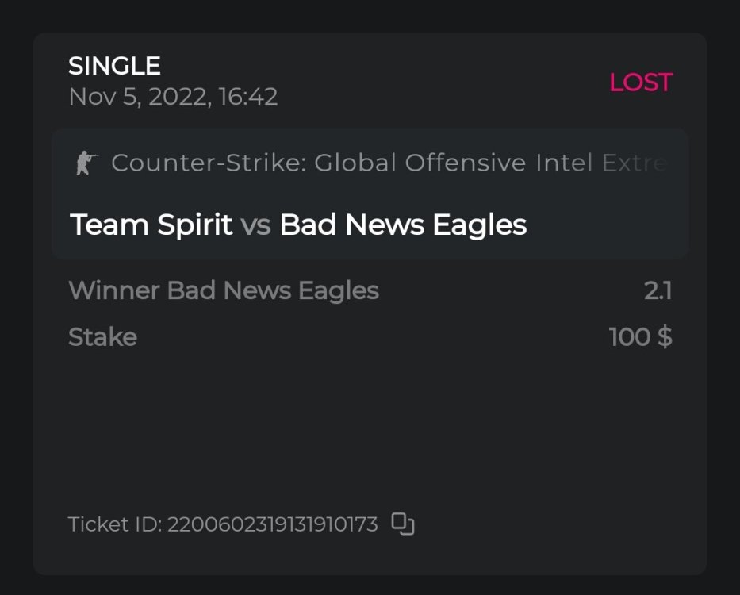Click the Ticket ID number text
The image size is (740, 595).
pyautogui.click(x=272, y=524)
